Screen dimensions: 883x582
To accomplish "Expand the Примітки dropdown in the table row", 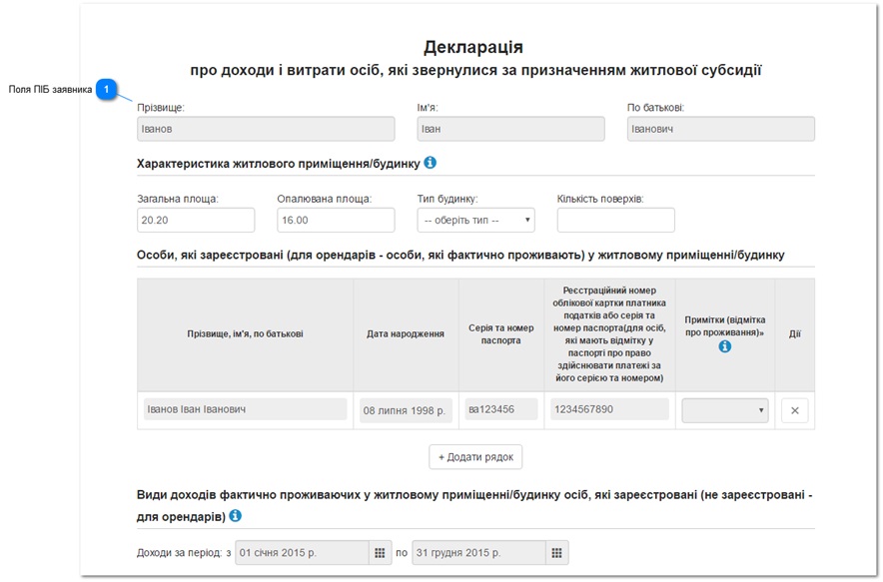I will (x=723, y=409).
